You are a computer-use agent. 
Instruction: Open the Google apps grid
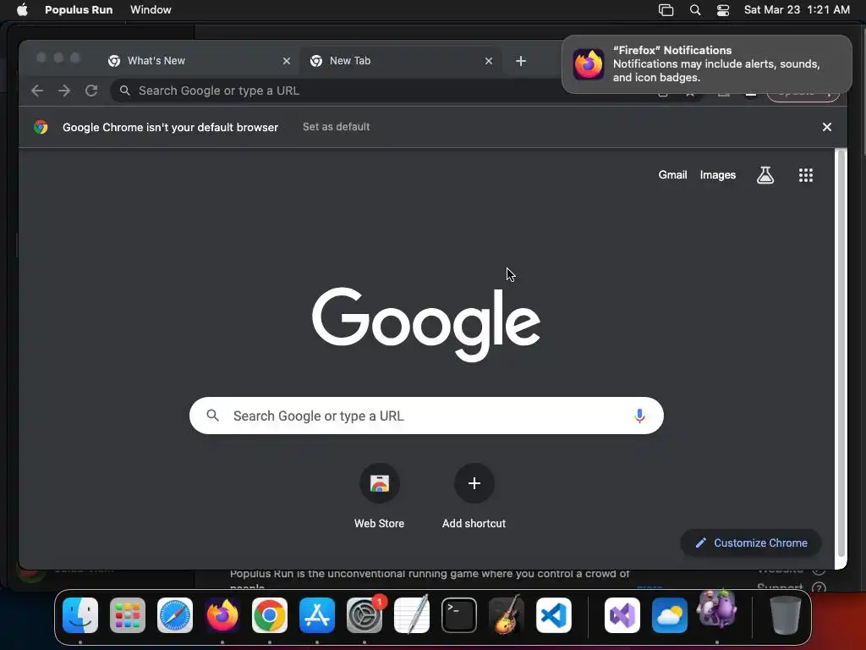[x=806, y=175]
